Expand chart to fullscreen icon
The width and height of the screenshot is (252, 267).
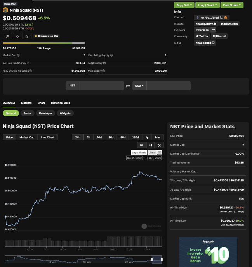[159, 145]
